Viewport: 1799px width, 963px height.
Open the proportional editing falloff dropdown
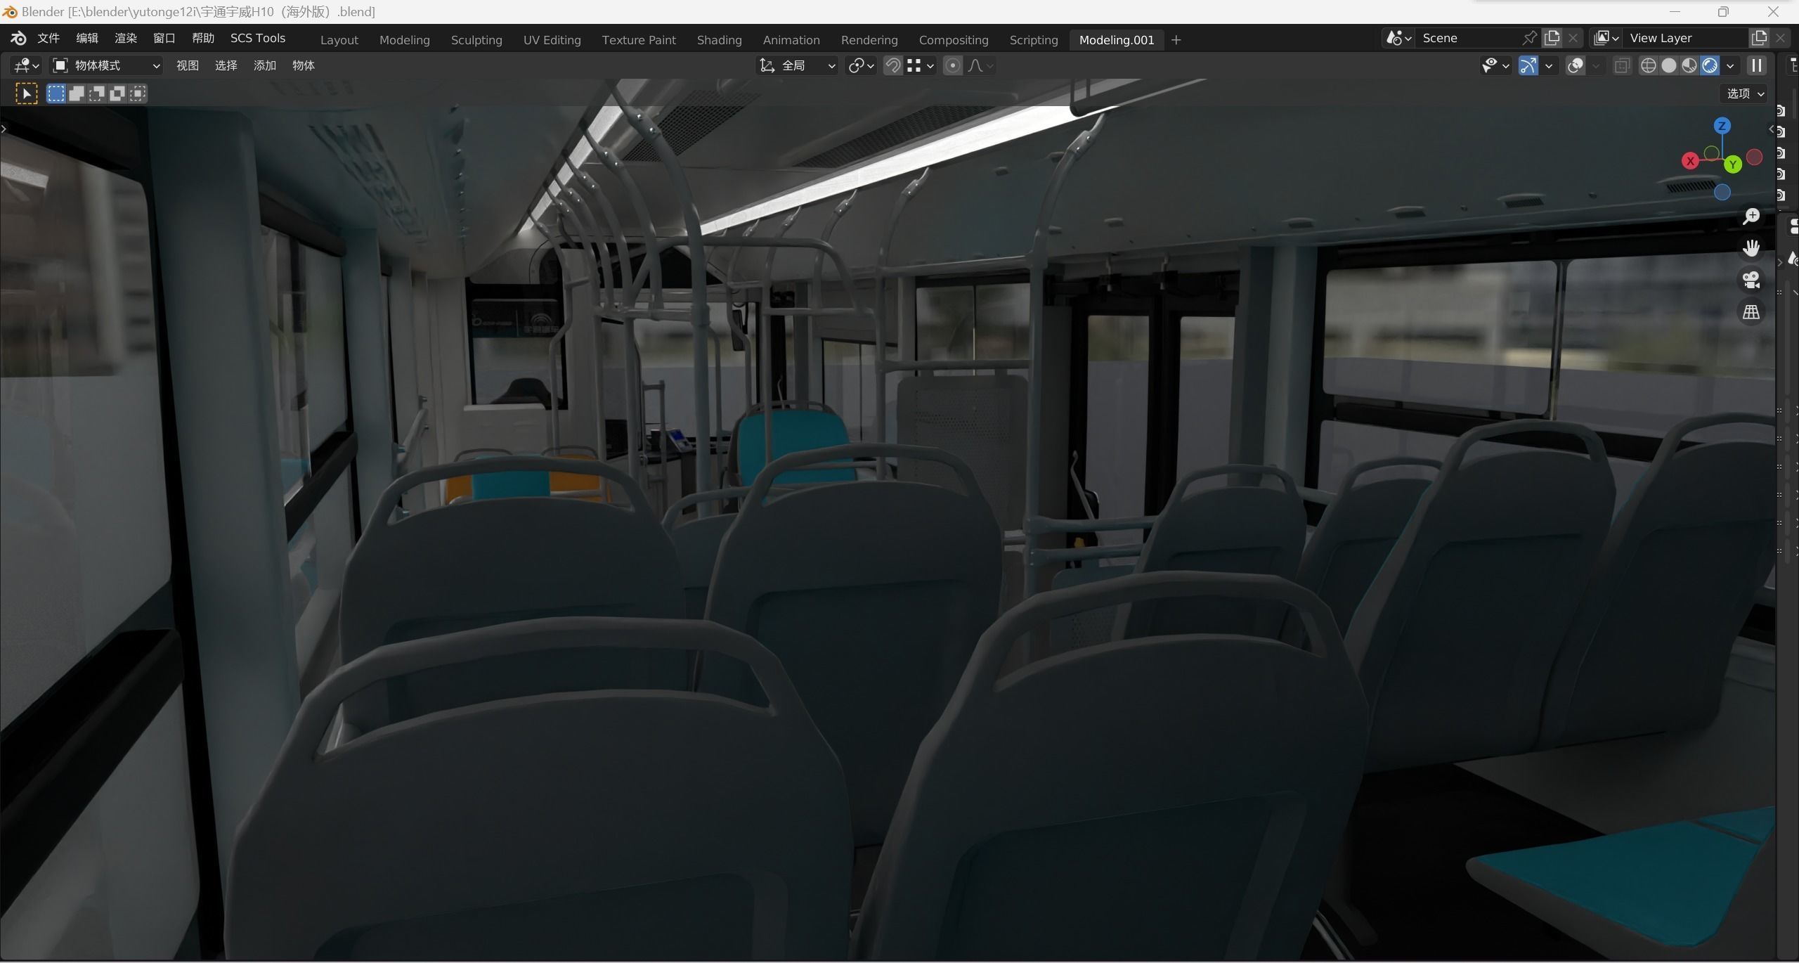click(980, 65)
